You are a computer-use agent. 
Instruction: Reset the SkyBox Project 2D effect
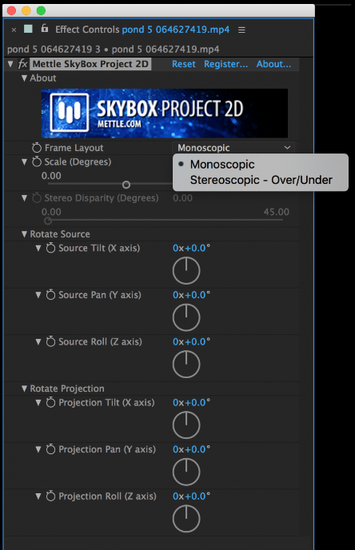[x=183, y=64]
